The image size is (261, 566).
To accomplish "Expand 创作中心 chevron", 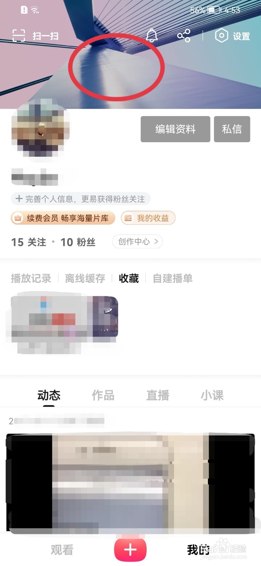I will (x=156, y=242).
